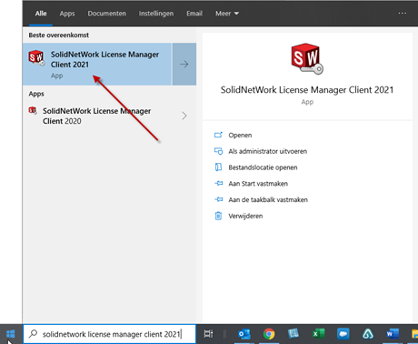Screen dimensions: 418x344
Task: Select SolidNetWork License Manager Client 2020 result
Action: tap(96, 116)
